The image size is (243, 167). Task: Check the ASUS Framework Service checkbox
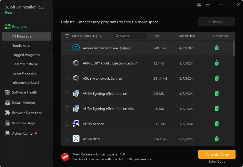[x=67, y=78]
